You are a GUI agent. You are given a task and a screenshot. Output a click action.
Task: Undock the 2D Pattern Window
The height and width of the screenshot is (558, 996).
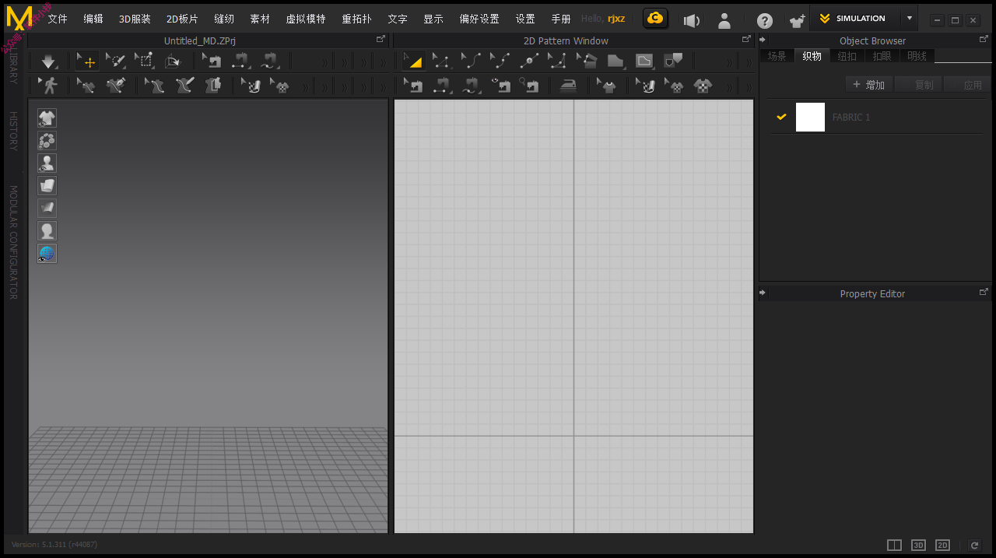746,39
